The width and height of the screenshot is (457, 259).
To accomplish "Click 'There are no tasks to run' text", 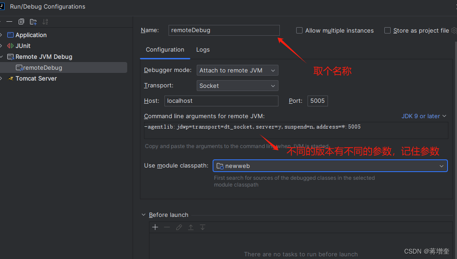I will 301,254.
